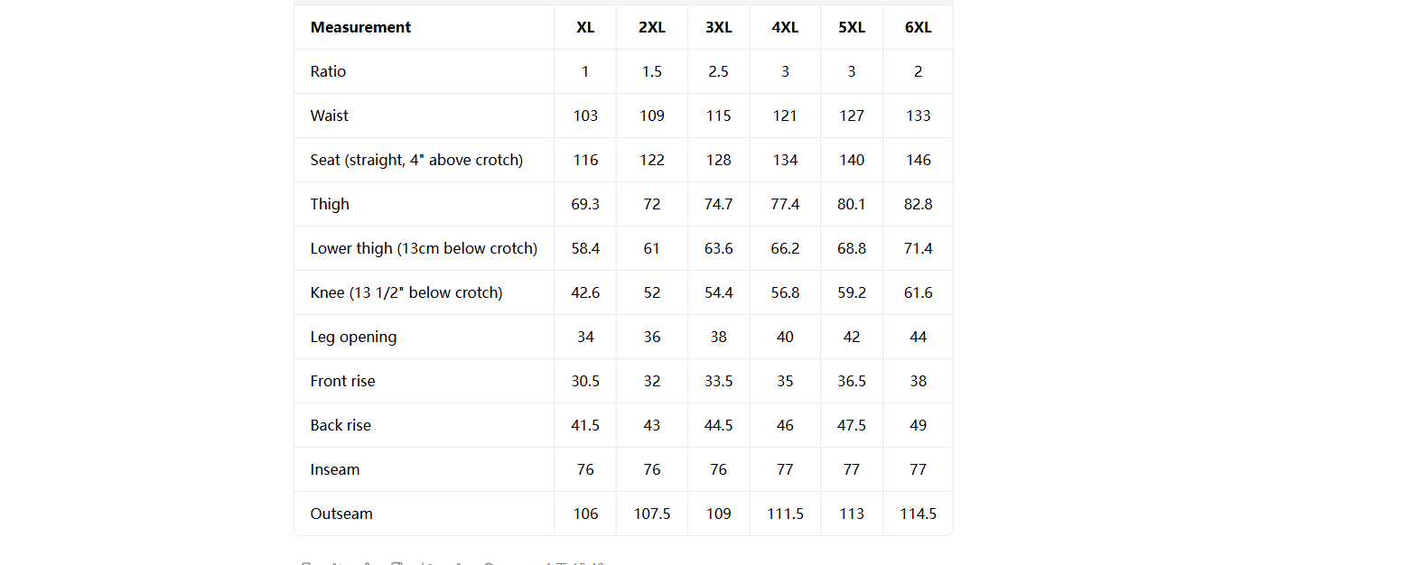
Task: Click the Ratio row label
Action: (328, 71)
